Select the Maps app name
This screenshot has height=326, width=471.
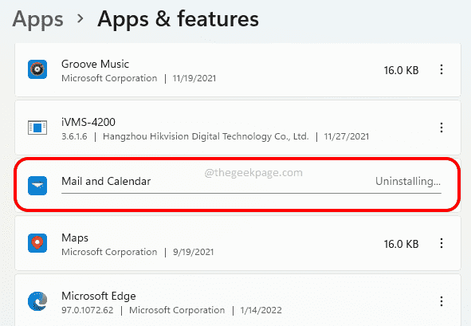[75, 238]
